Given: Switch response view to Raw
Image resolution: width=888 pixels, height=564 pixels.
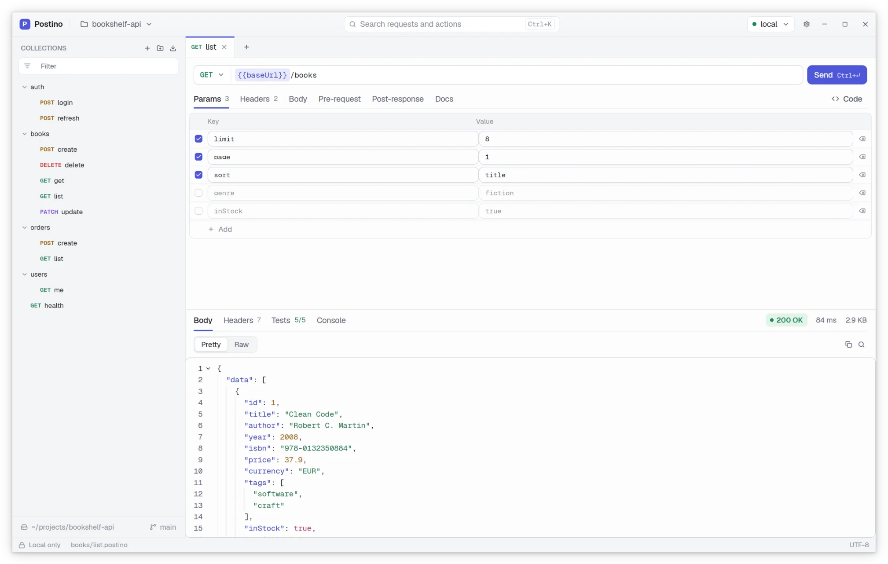Looking at the screenshot, I should 241,344.
